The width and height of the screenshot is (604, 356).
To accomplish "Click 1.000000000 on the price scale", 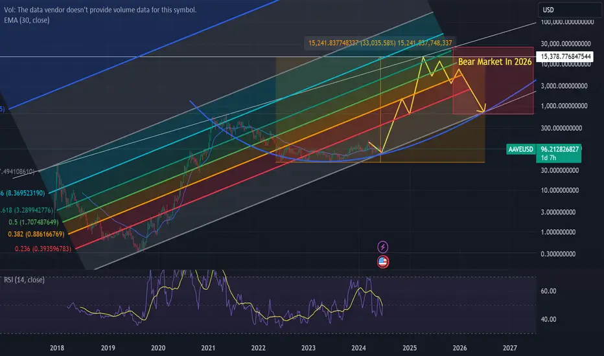I will [x=558, y=232].
